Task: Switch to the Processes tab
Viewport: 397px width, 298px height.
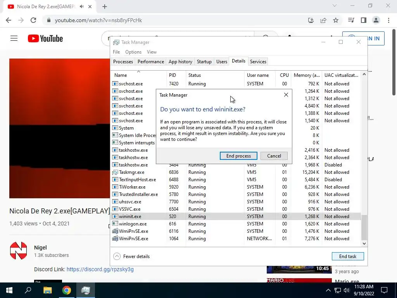Action: (123, 62)
